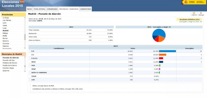Click the Recargar reload icon
Viewport: 207px width, 98px height.
coord(201,13)
